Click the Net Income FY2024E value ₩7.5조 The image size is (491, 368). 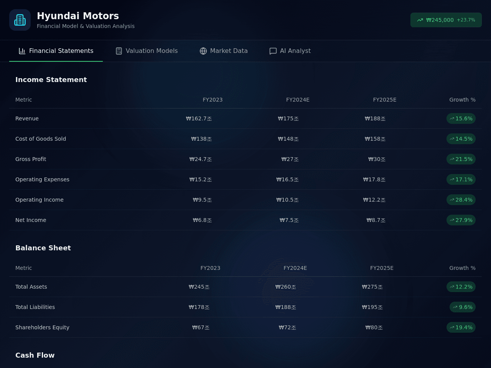pos(289,220)
